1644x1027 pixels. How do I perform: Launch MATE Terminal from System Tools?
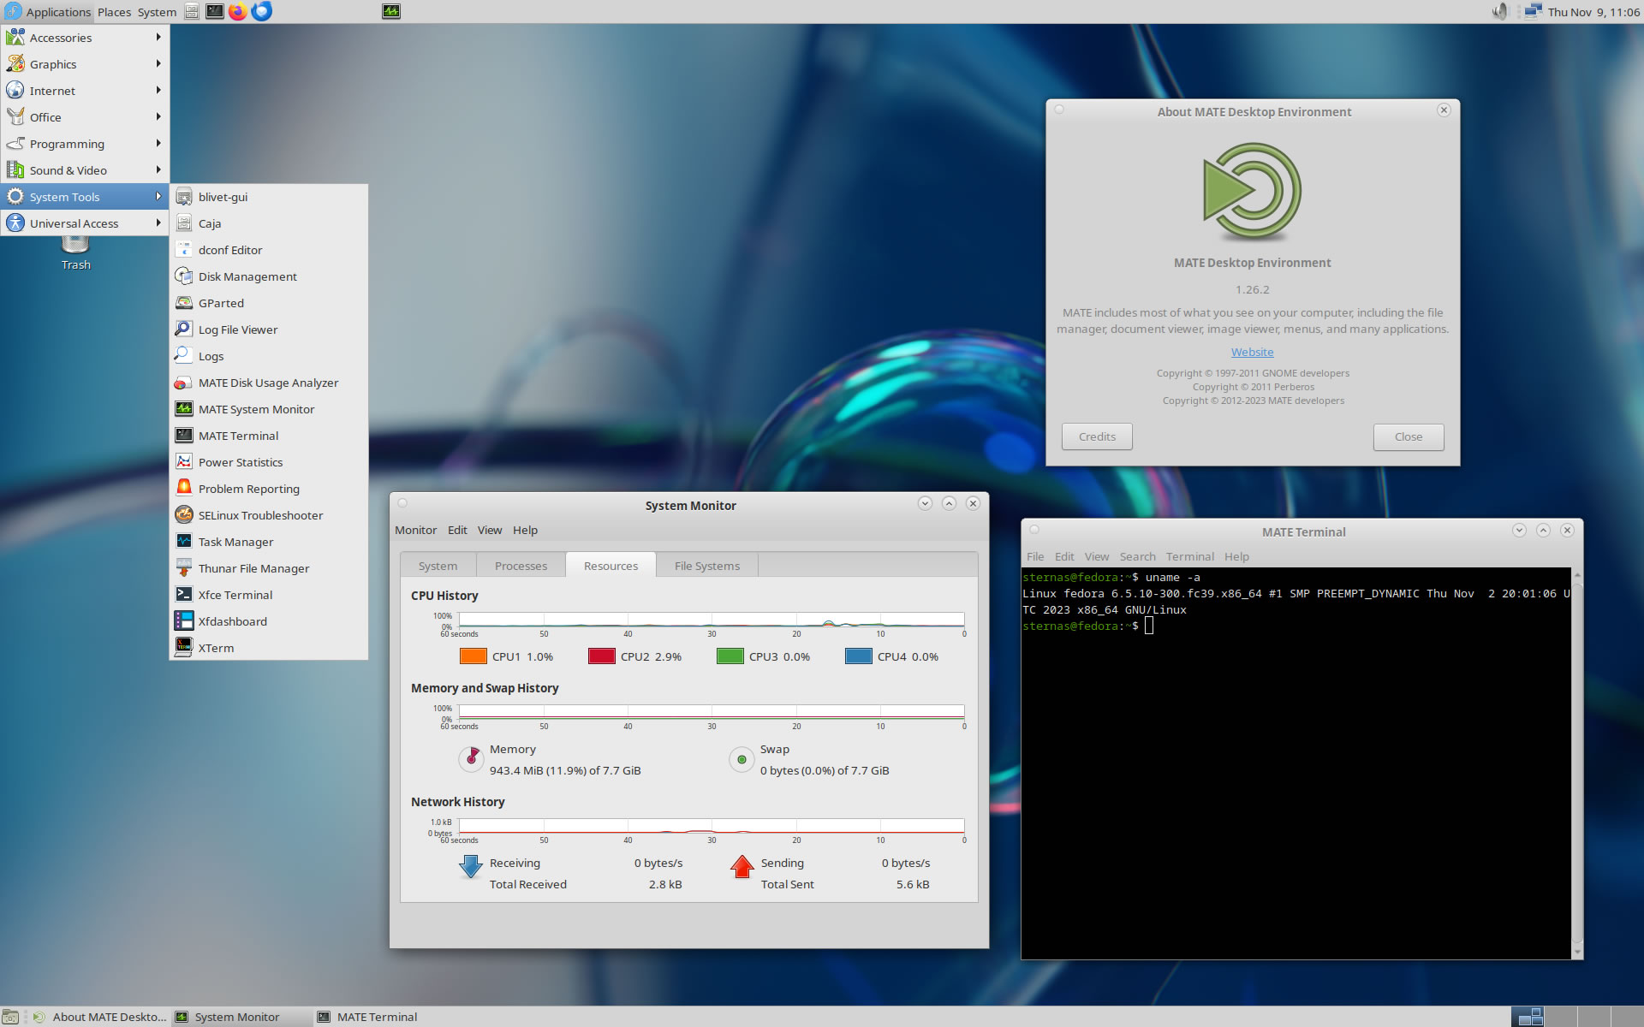[269, 436]
